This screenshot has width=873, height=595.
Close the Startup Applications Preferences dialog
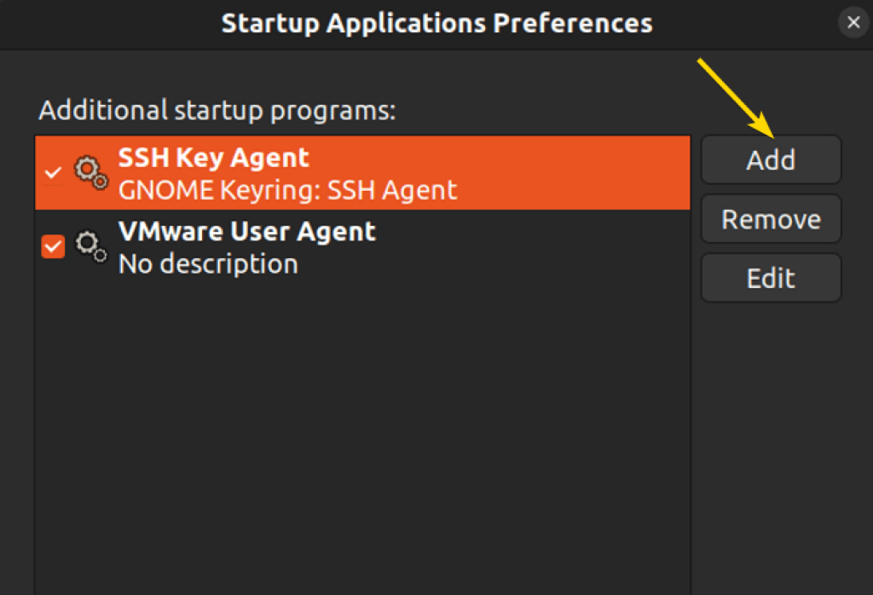click(853, 22)
